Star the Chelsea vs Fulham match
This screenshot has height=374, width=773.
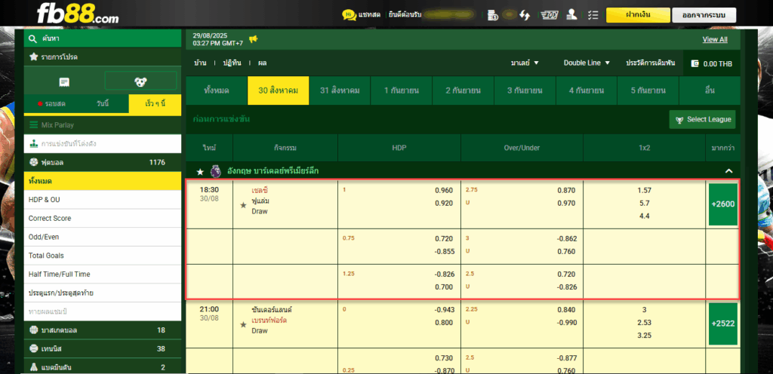click(243, 205)
